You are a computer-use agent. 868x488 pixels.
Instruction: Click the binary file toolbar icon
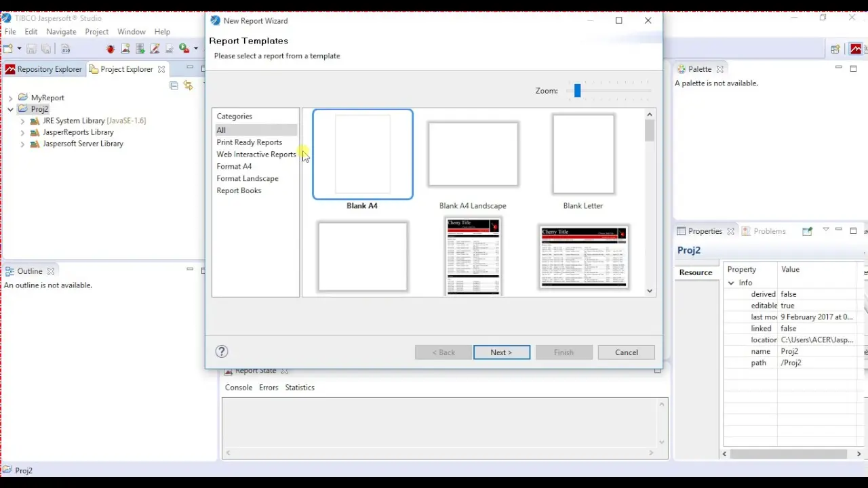pyautogui.click(x=66, y=49)
